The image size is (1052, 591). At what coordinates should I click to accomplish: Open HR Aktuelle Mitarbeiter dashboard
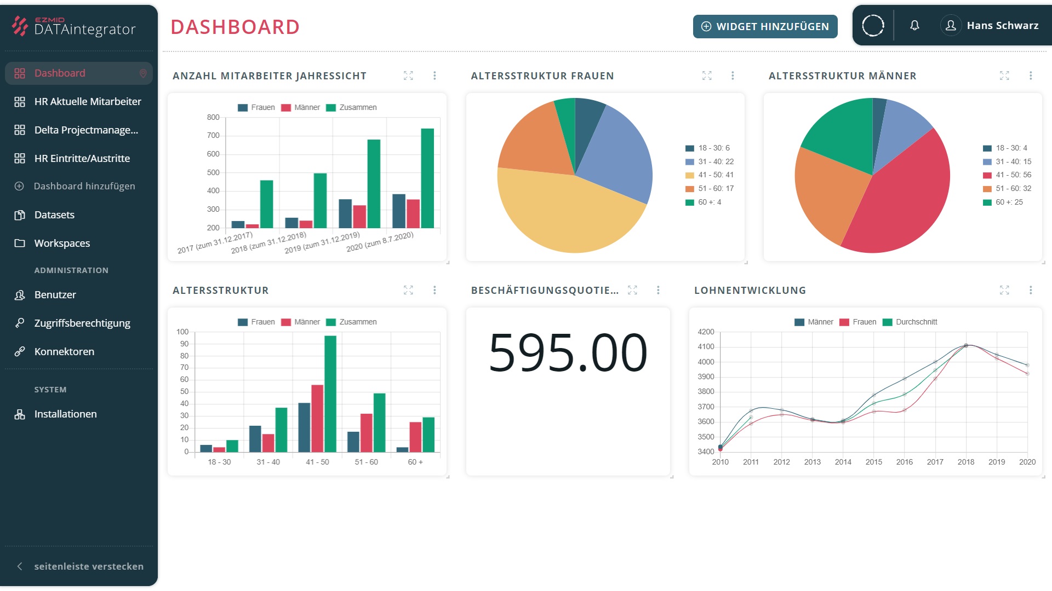pos(79,102)
